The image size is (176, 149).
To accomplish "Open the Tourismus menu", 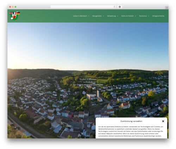I will 143,16.
